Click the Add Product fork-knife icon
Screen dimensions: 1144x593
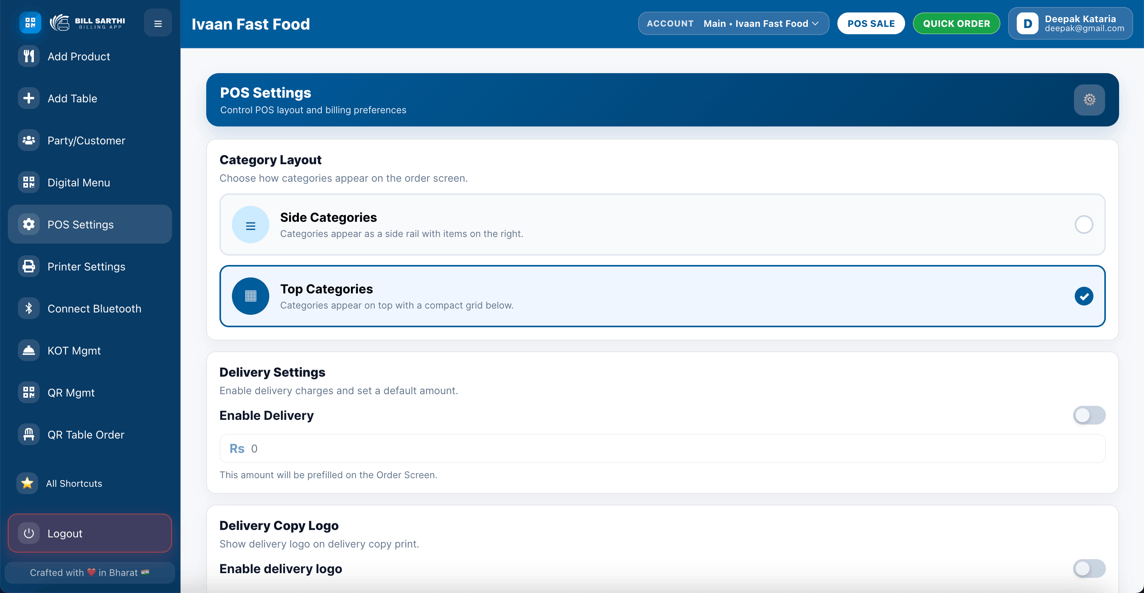[29, 56]
